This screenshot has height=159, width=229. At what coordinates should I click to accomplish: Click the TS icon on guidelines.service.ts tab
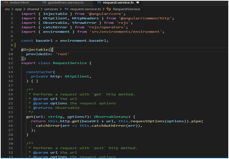pyautogui.click(x=44, y=3)
